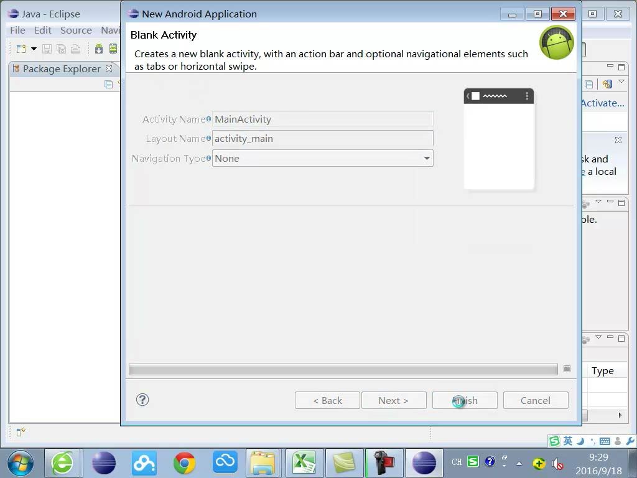Open the Android SDK Manager toolbar icon
The height and width of the screenshot is (478, 637).
pos(99,49)
